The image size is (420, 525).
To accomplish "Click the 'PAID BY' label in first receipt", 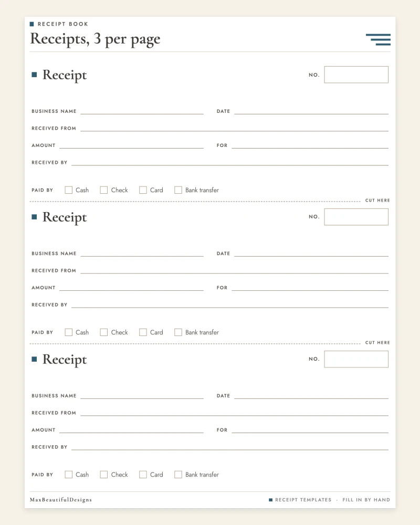I will click(x=42, y=190).
